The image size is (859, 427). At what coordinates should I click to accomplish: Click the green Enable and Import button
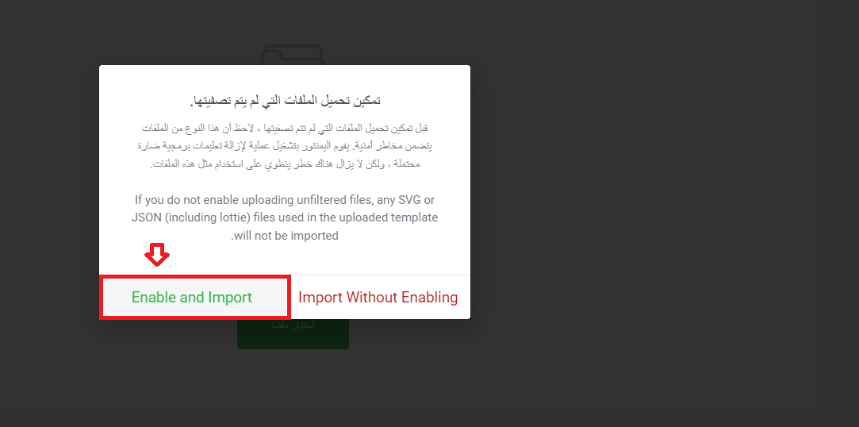[x=194, y=297]
